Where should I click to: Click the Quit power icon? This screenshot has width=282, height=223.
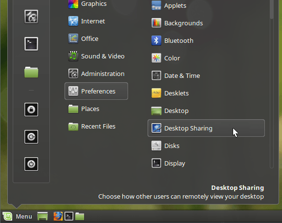31,164
